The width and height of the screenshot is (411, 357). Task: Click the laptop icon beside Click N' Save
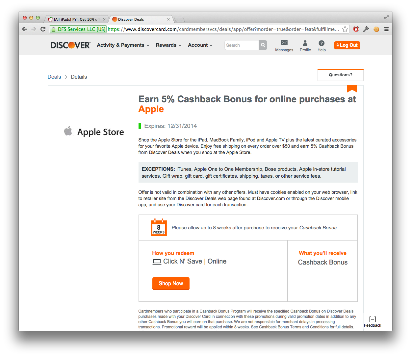click(x=157, y=262)
